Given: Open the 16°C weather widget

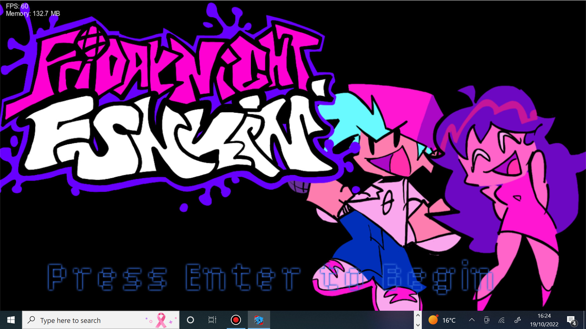Looking at the screenshot, I should [x=442, y=320].
